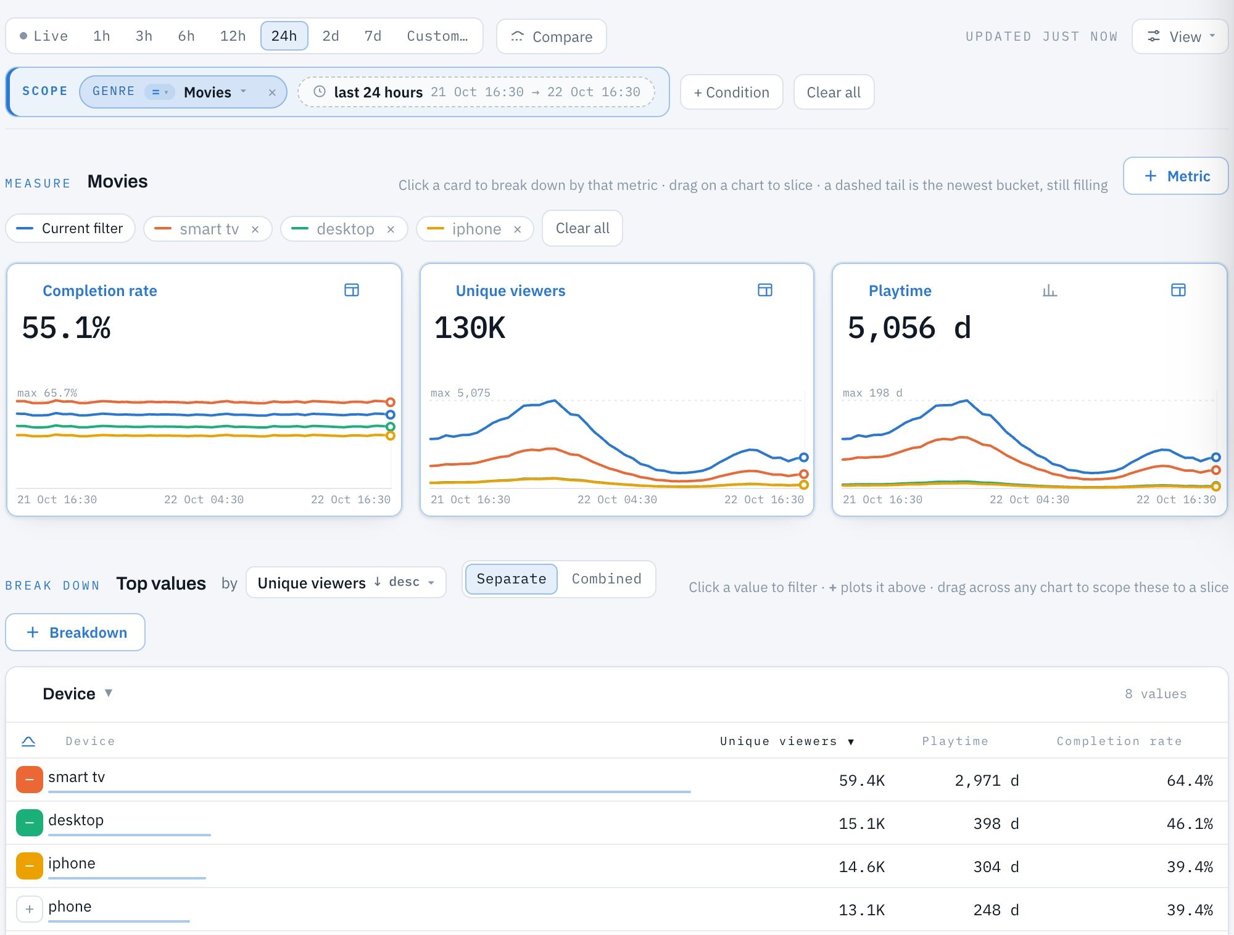
Task: Open table view on Playtime card
Action: click(1178, 290)
